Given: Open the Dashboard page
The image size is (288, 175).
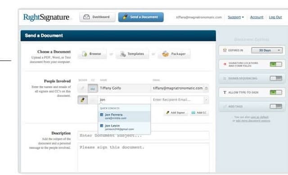Looking at the screenshot, I should [x=97, y=17].
